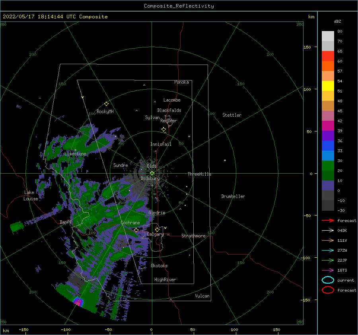Image resolution: width=358 pixels, height=335 pixels.
Task: Click the dBZ legend heading
Action: (x=337, y=21)
